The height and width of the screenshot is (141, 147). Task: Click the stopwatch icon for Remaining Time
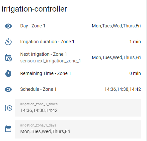8,73
